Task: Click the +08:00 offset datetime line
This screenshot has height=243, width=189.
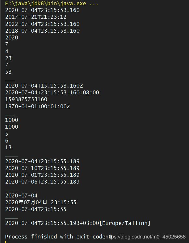Action: (52, 92)
